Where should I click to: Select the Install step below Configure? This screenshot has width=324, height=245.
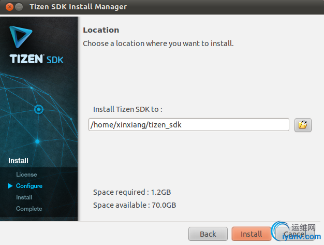[x=24, y=197]
